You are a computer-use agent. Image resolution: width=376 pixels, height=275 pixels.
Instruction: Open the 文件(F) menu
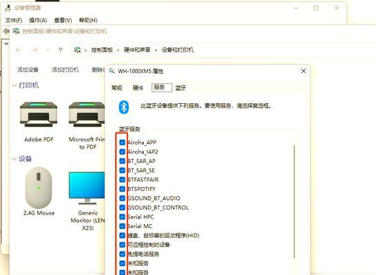click(x=14, y=21)
